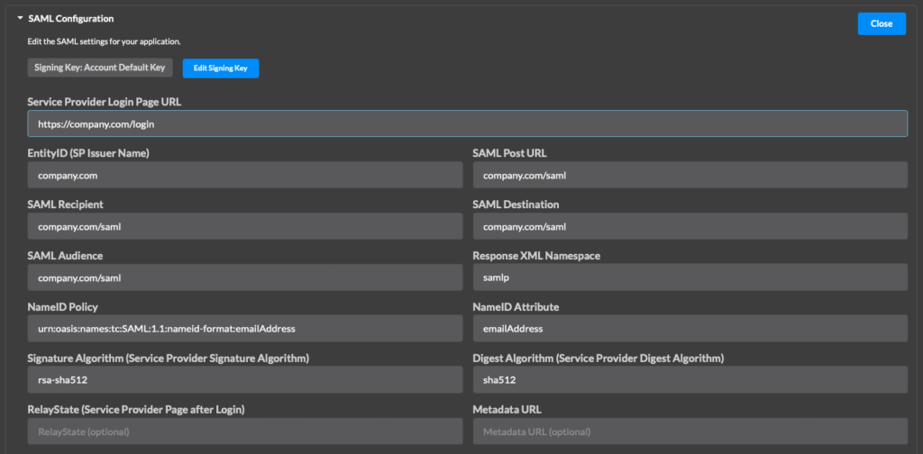Click the Metadata URL optional field

690,431
